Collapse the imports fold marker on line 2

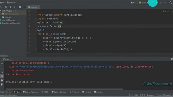pyautogui.click(x=36, y=15)
